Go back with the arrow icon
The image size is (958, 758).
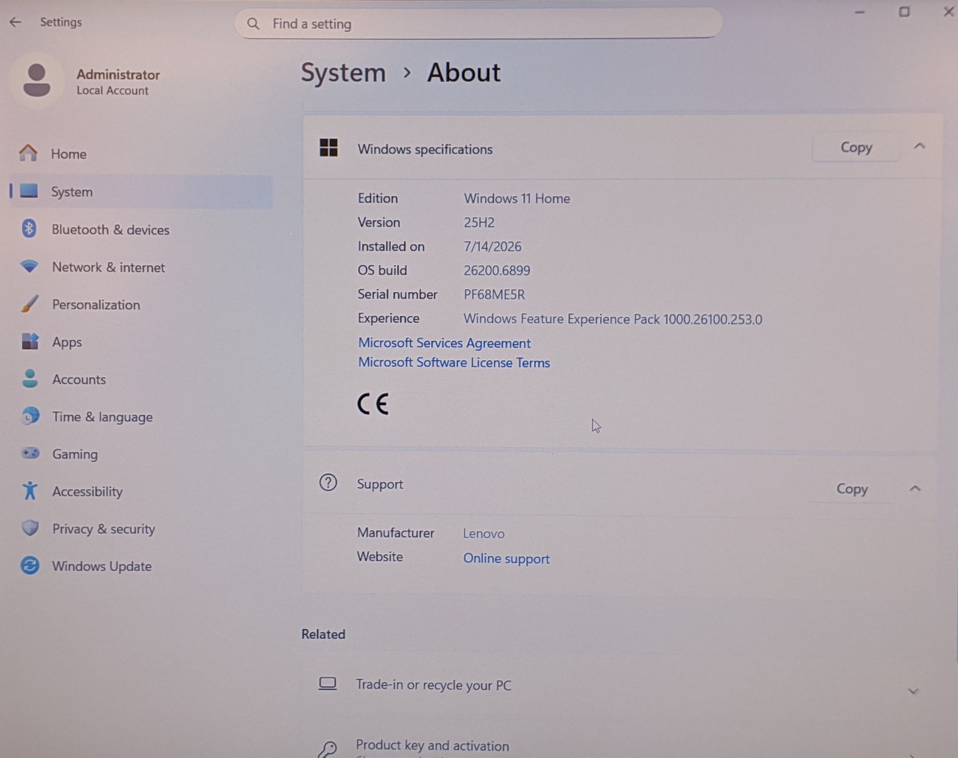pos(16,22)
